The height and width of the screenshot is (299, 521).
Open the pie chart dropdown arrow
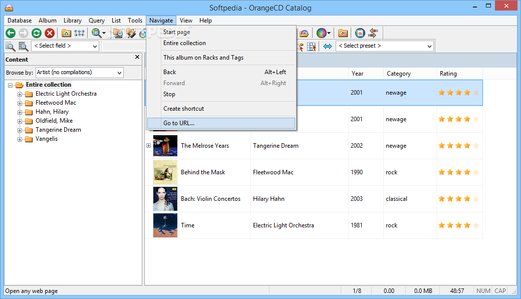pyautogui.click(x=329, y=33)
